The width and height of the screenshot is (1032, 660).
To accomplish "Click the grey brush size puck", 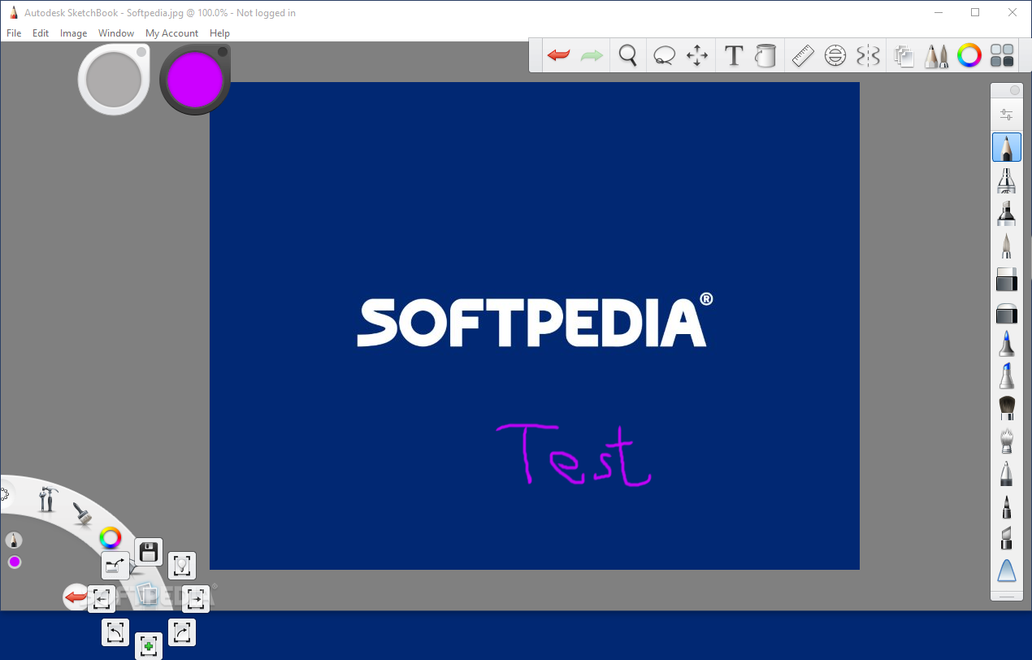I will point(114,79).
